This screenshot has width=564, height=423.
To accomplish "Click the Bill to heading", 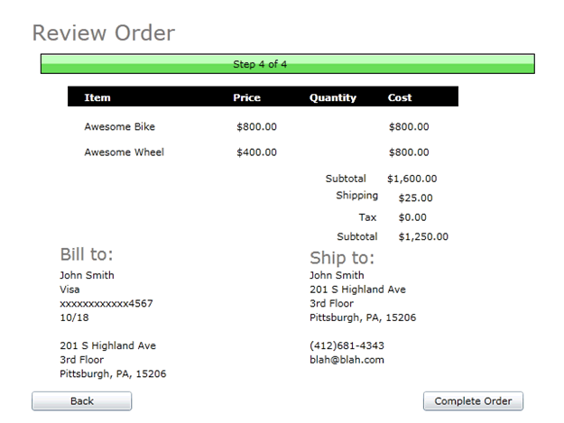I will pyautogui.click(x=87, y=254).
